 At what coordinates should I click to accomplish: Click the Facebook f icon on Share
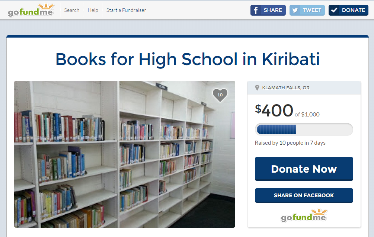point(256,10)
